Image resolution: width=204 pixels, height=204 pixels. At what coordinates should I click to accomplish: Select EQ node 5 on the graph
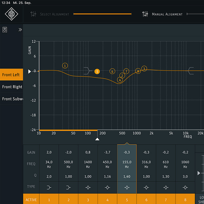(x=97, y=71)
